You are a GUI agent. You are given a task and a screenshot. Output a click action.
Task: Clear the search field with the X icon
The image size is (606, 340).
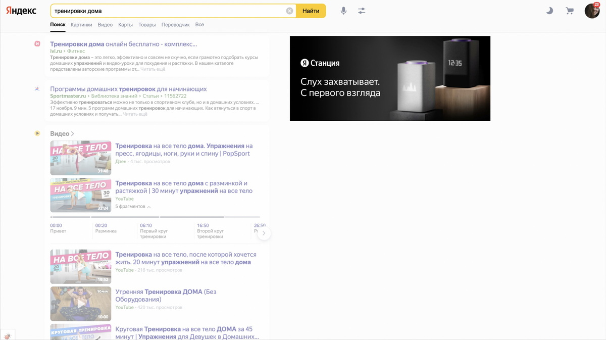click(289, 11)
